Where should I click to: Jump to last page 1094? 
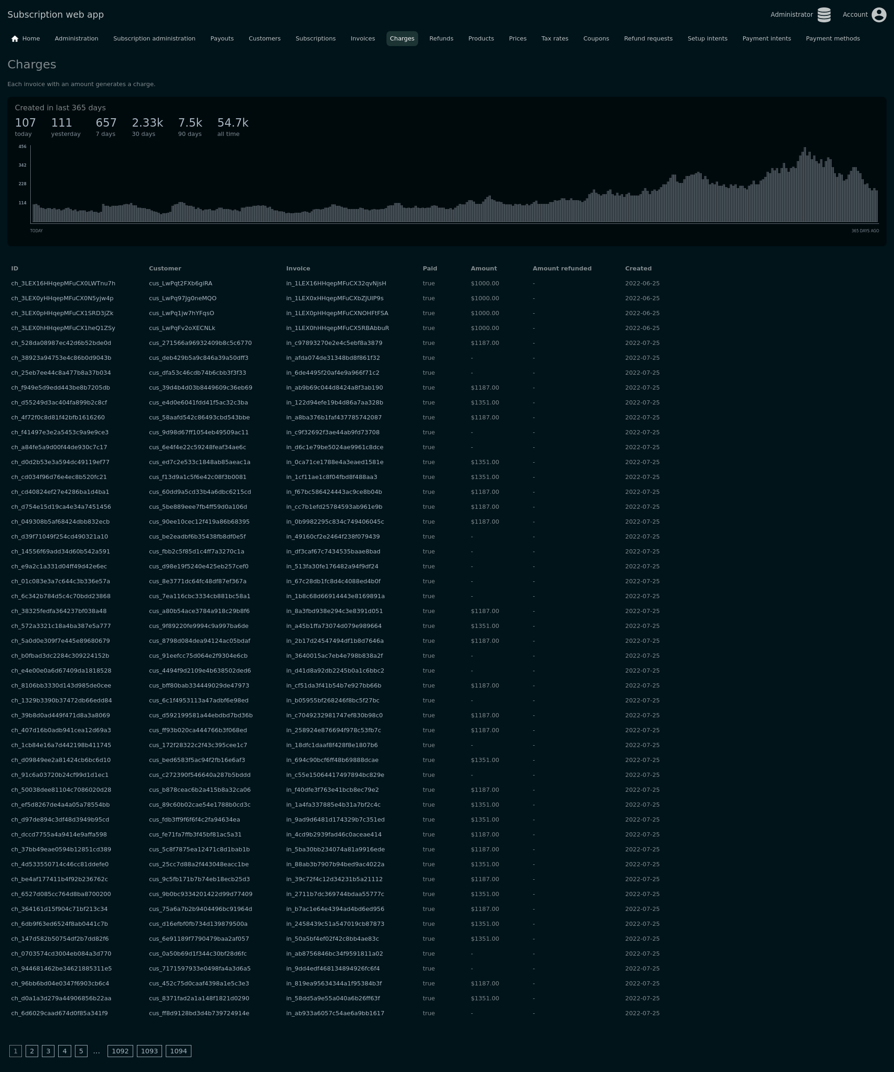click(x=178, y=1051)
